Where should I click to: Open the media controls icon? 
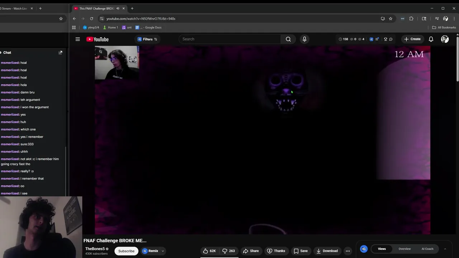437,19
